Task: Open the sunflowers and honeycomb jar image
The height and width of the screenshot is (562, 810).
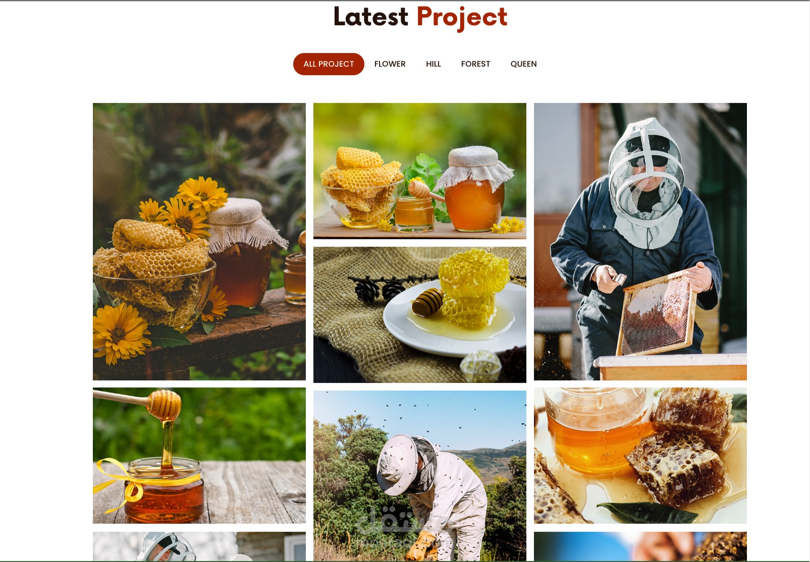Action: pos(199,242)
